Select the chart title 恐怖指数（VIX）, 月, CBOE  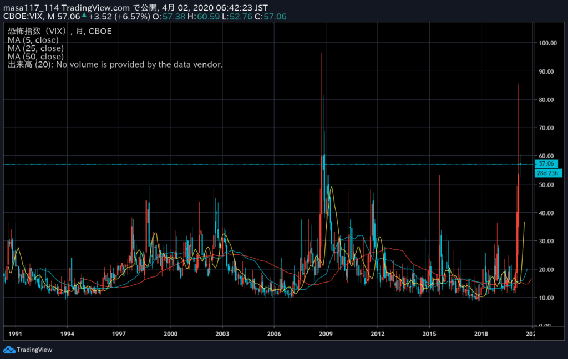tap(60, 31)
